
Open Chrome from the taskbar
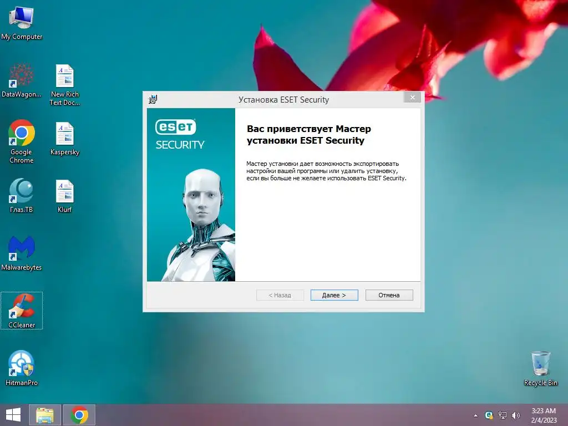[79, 415]
